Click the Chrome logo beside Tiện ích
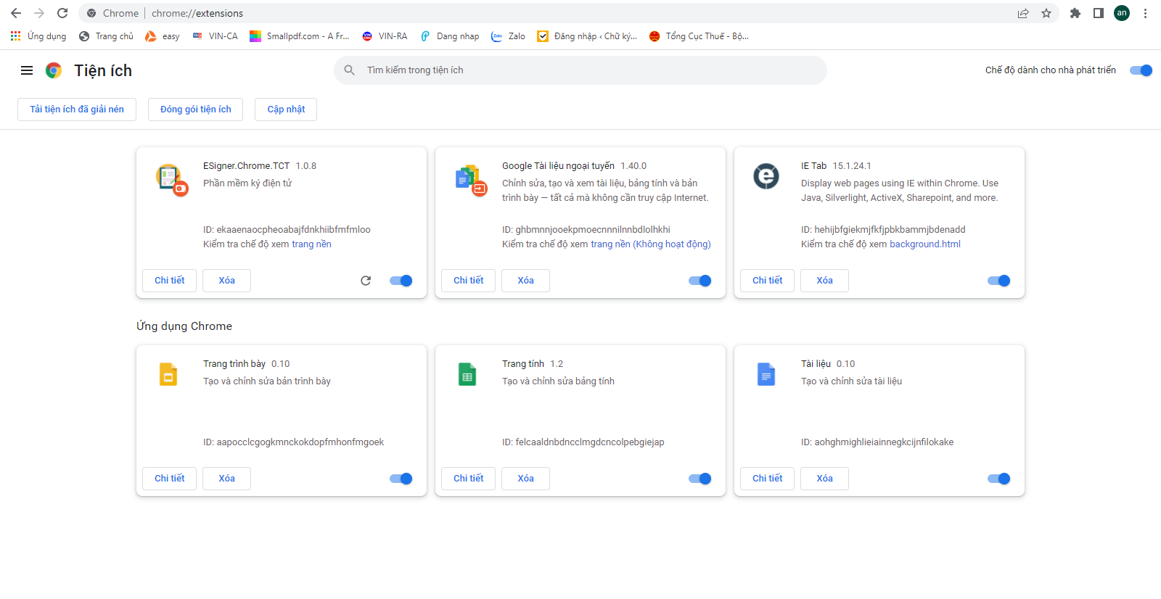The image size is (1161, 599). click(x=54, y=70)
